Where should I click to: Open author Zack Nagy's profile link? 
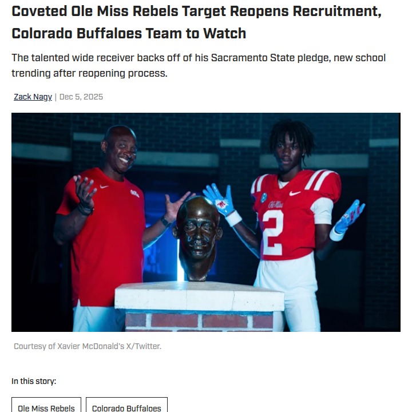click(x=33, y=97)
